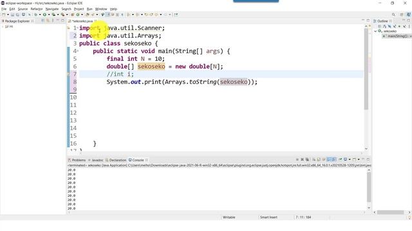Expand the Hi project in Package Explorer
The width and height of the screenshot is (412, 231).
click(3, 26)
